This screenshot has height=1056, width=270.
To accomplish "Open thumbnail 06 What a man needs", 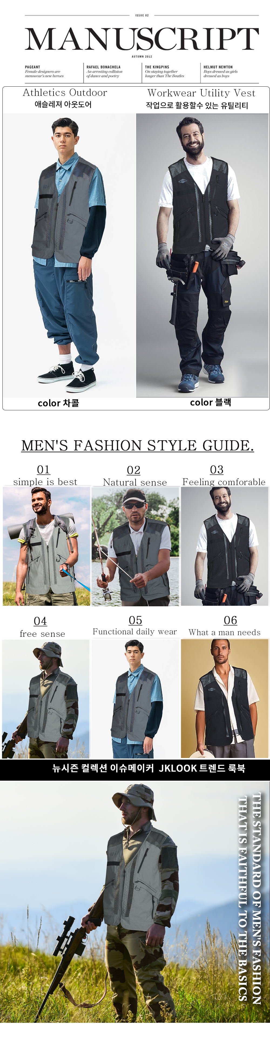I will (x=224, y=698).
